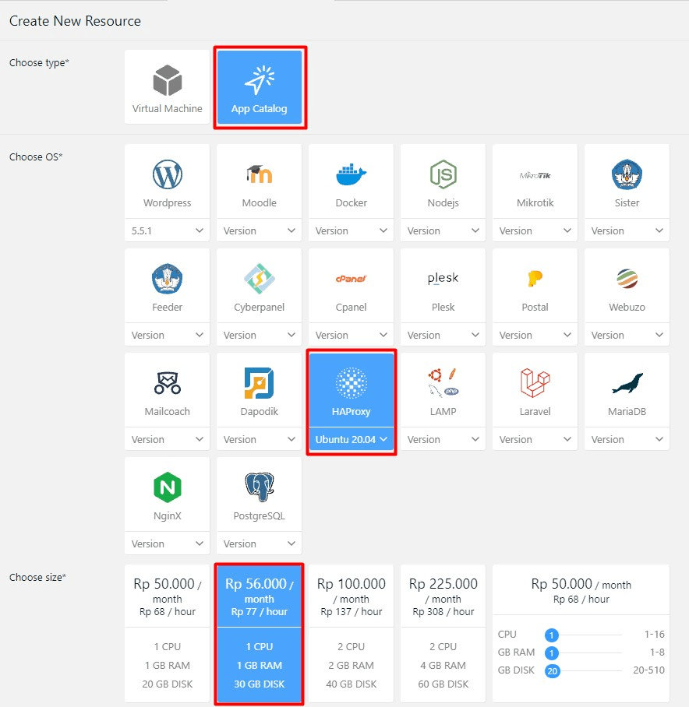Select the Nodejs app icon

click(x=443, y=175)
